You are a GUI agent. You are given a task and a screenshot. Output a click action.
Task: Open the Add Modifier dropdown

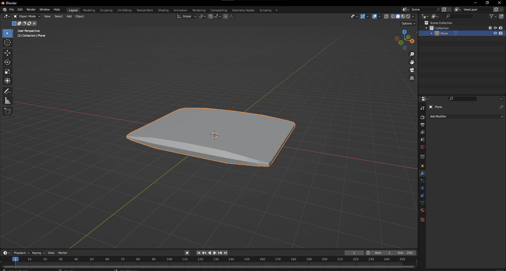click(466, 117)
